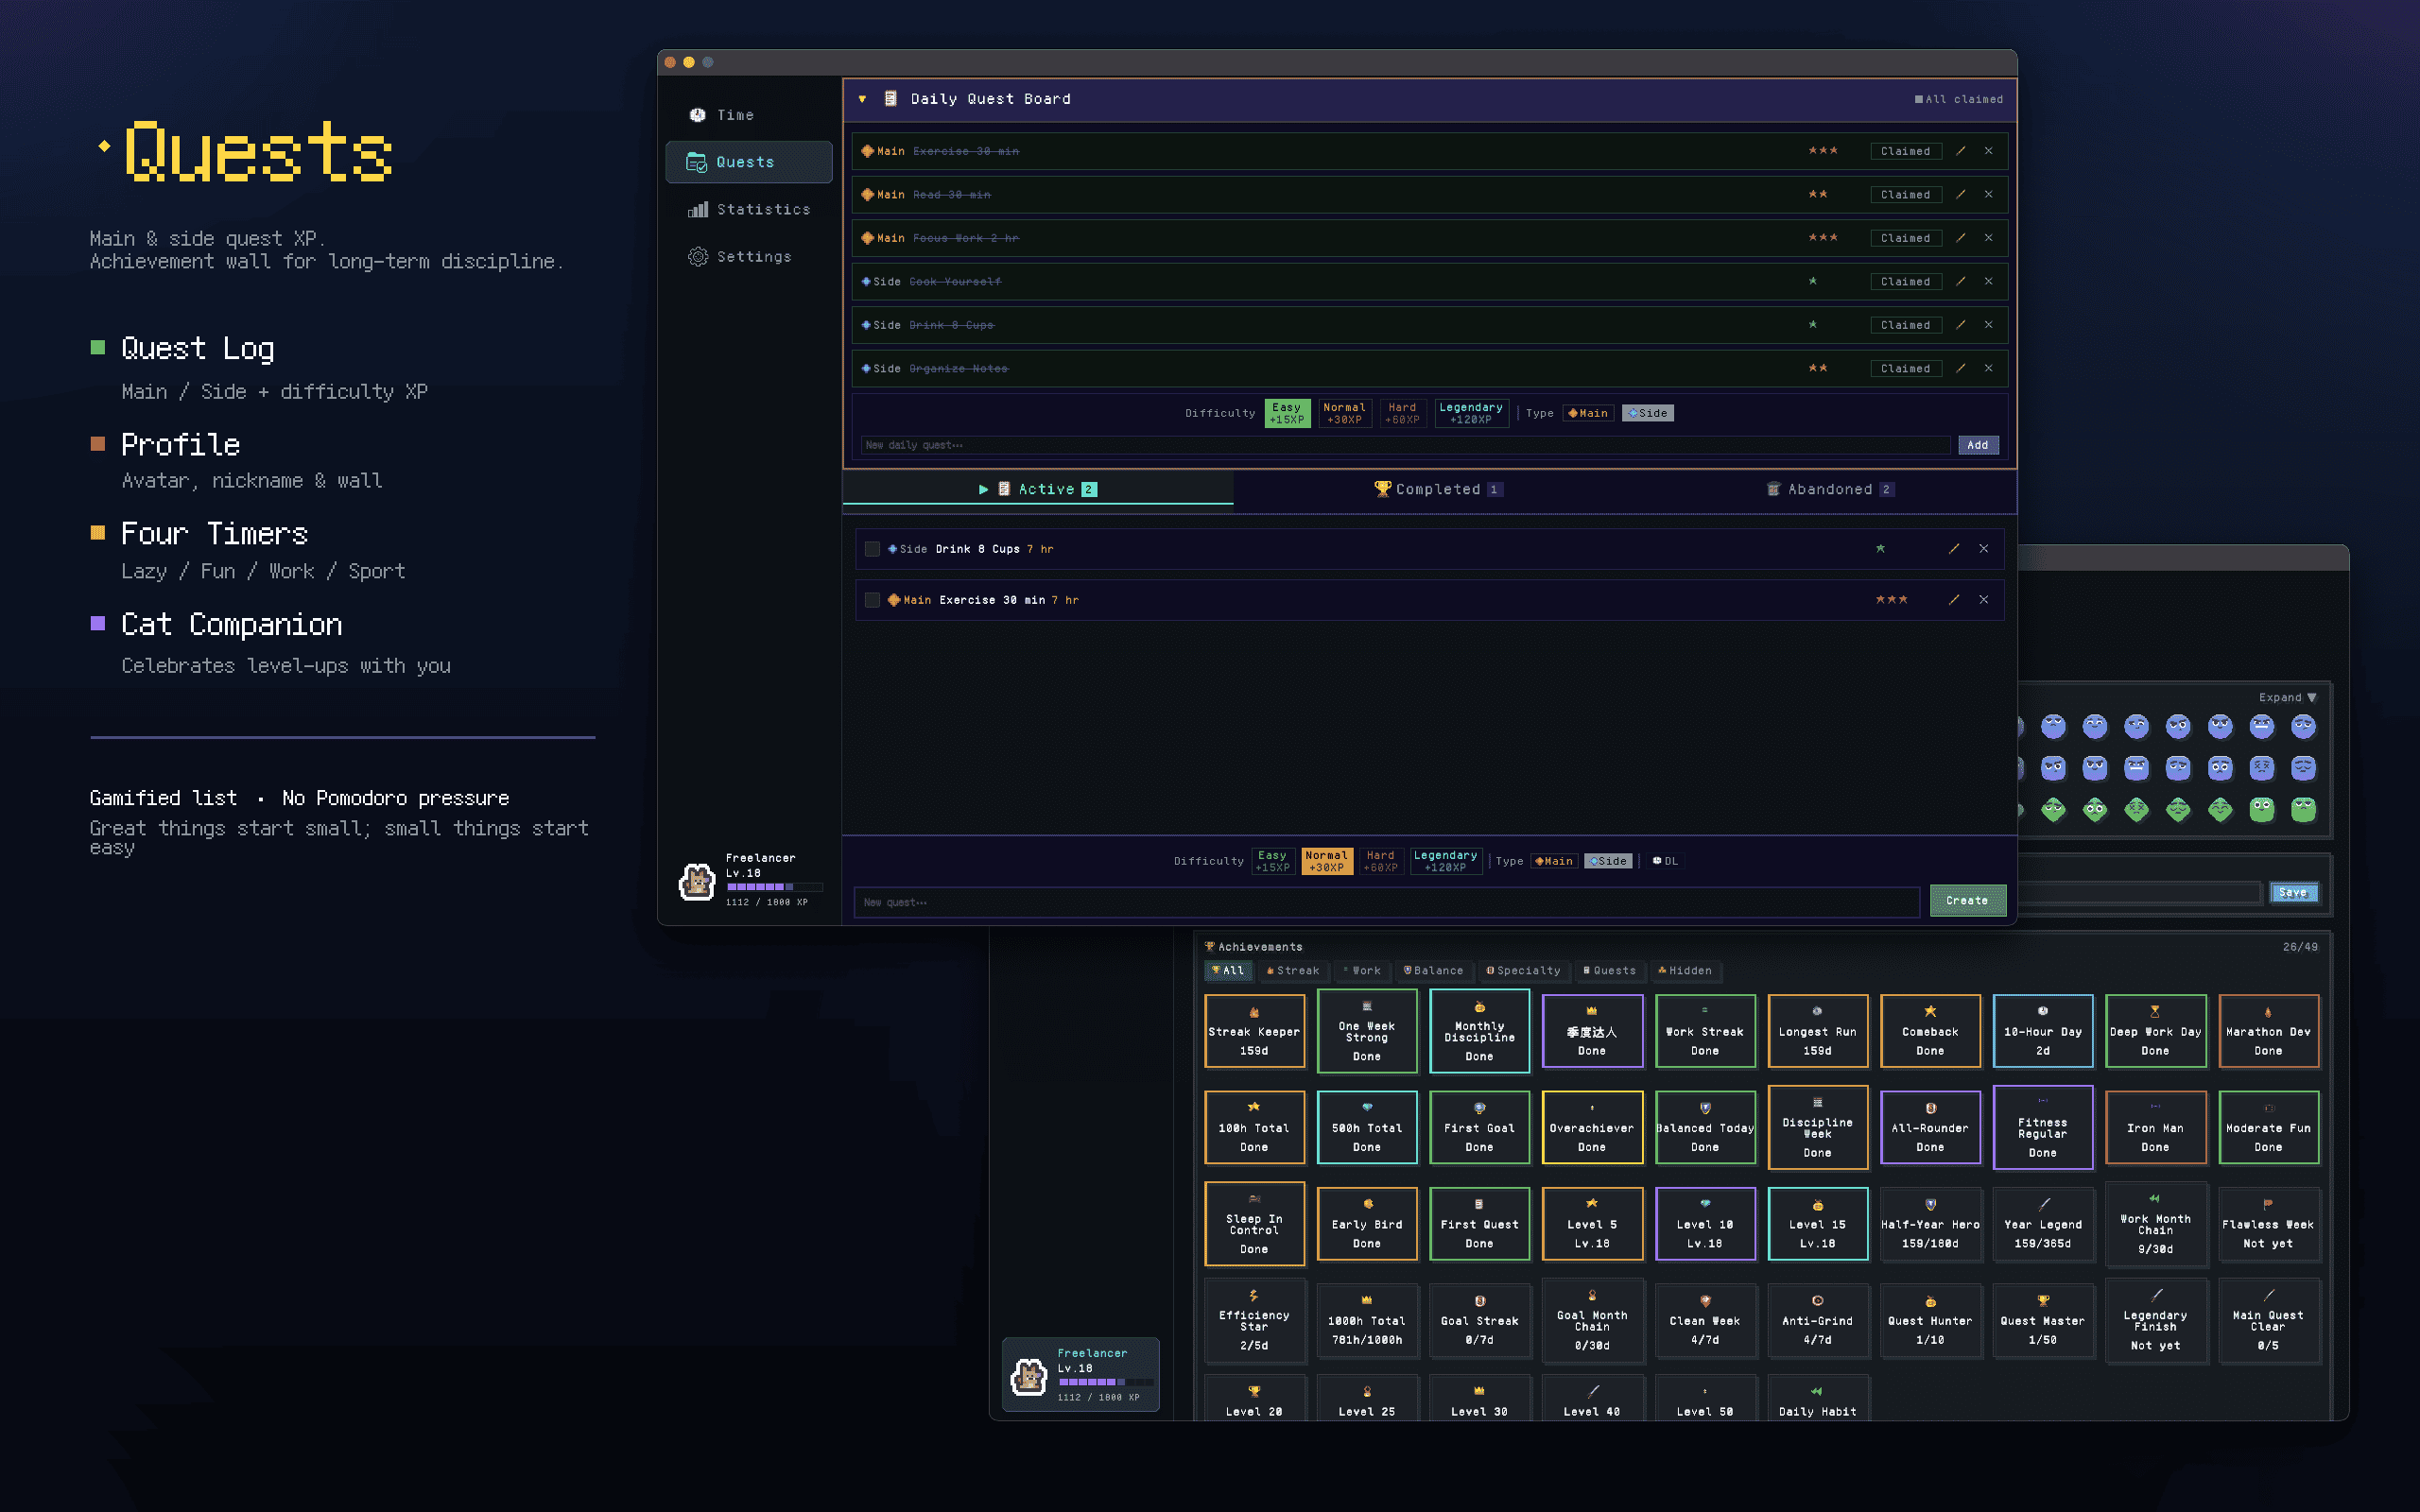Click the XP progress bar in Quests sidebar
The width and height of the screenshot is (2420, 1512).
click(x=774, y=887)
